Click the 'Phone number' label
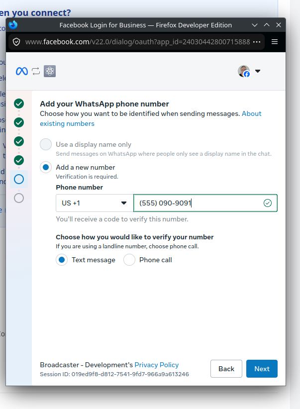The image size is (300, 409). click(x=79, y=187)
